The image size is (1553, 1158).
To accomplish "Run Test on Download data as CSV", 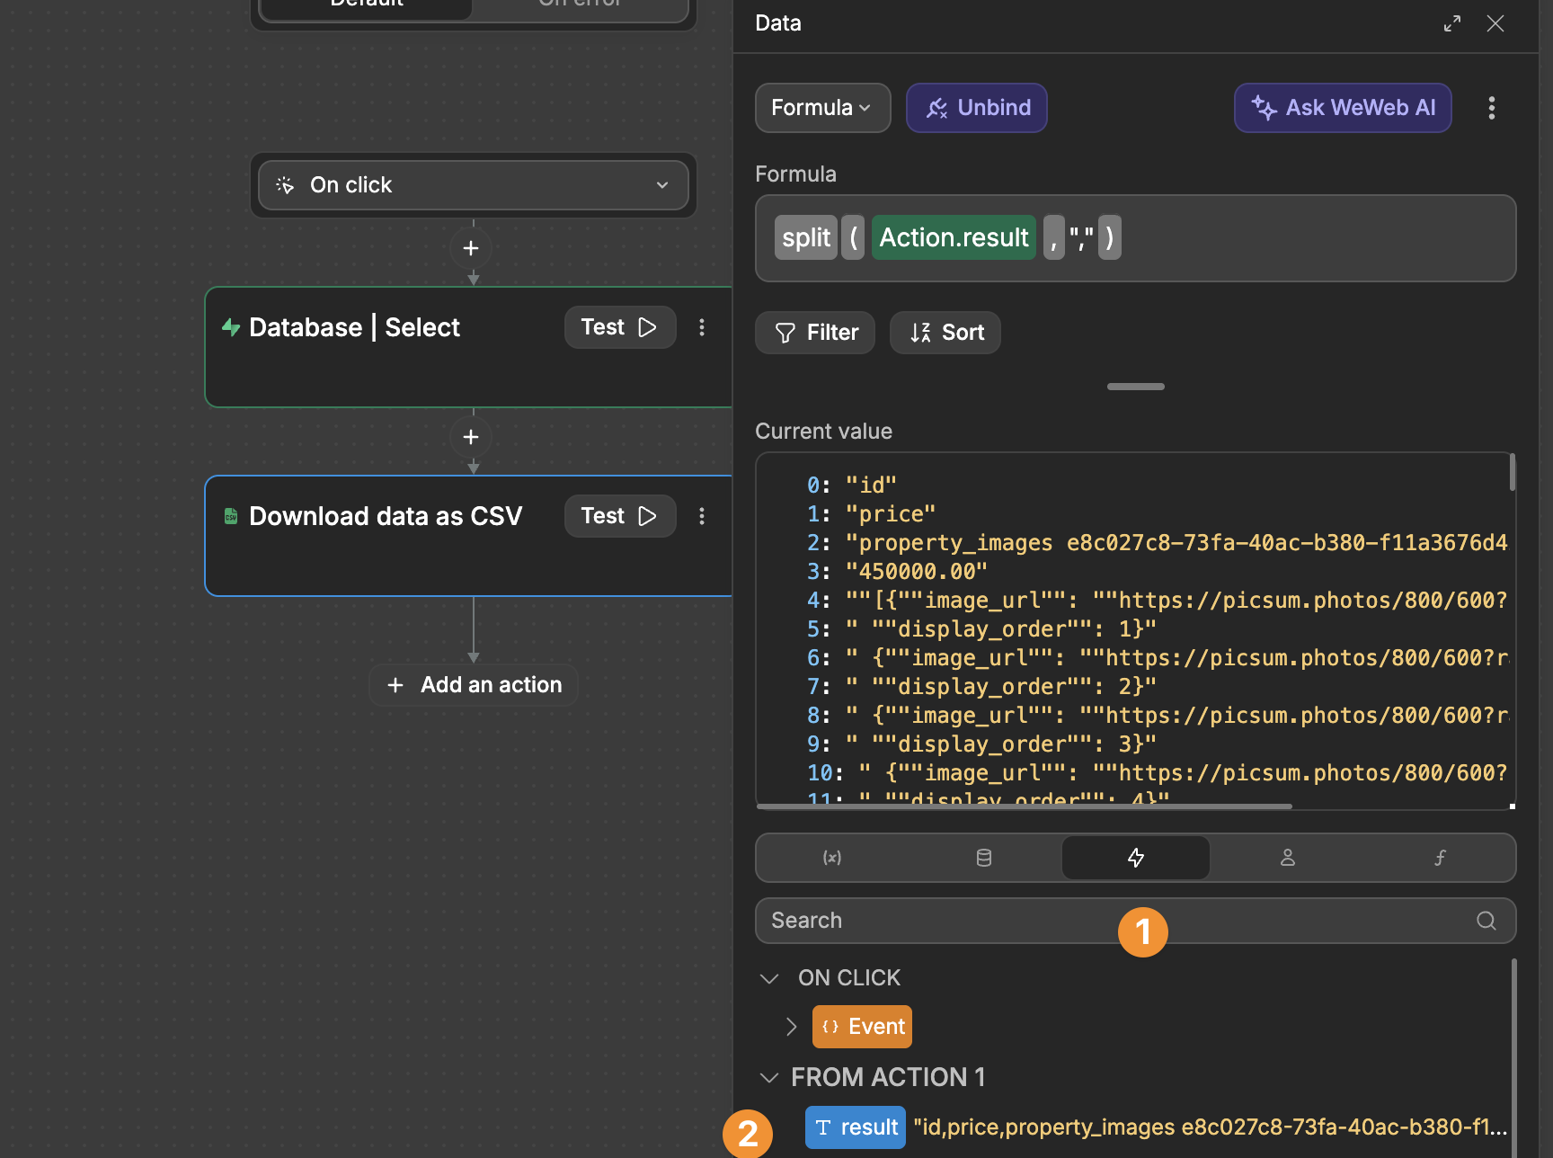I will [x=619, y=516].
